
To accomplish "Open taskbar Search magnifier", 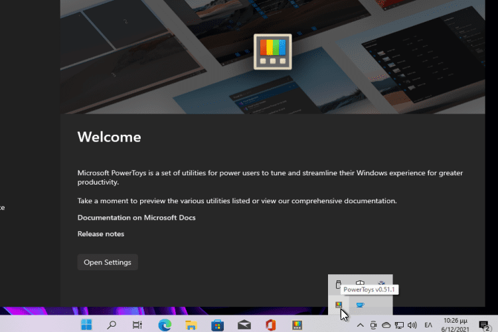I will click(x=112, y=325).
